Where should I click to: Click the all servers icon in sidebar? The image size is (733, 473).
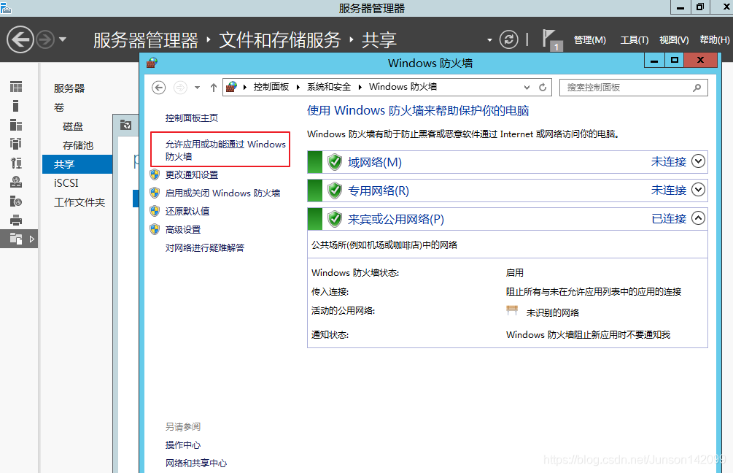pyautogui.click(x=16, y=125)
